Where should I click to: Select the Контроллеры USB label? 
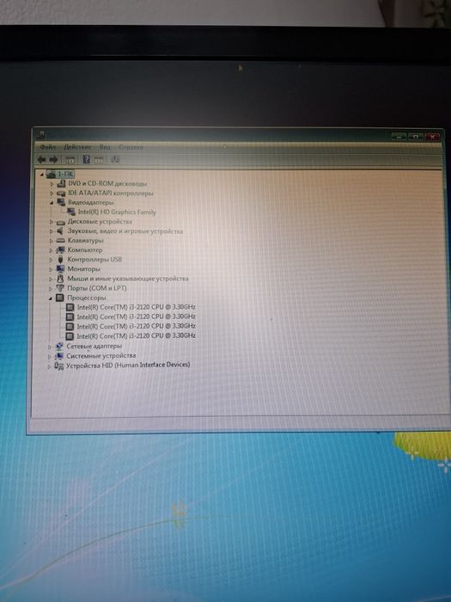pyautogui.click(x=94, y=259)
